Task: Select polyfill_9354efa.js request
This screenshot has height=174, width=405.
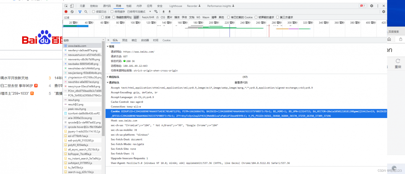Action: [83, 145]
